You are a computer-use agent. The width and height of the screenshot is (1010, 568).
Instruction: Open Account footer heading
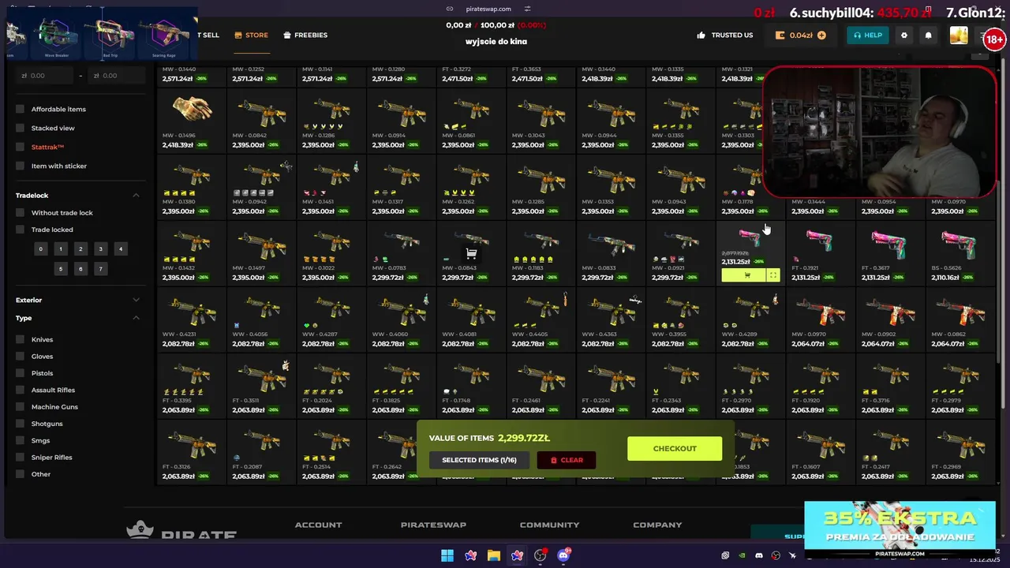tap(318, 525)
